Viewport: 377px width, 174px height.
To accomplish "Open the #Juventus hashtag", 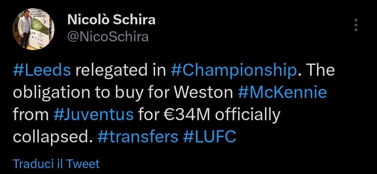I will click(94, 115).
